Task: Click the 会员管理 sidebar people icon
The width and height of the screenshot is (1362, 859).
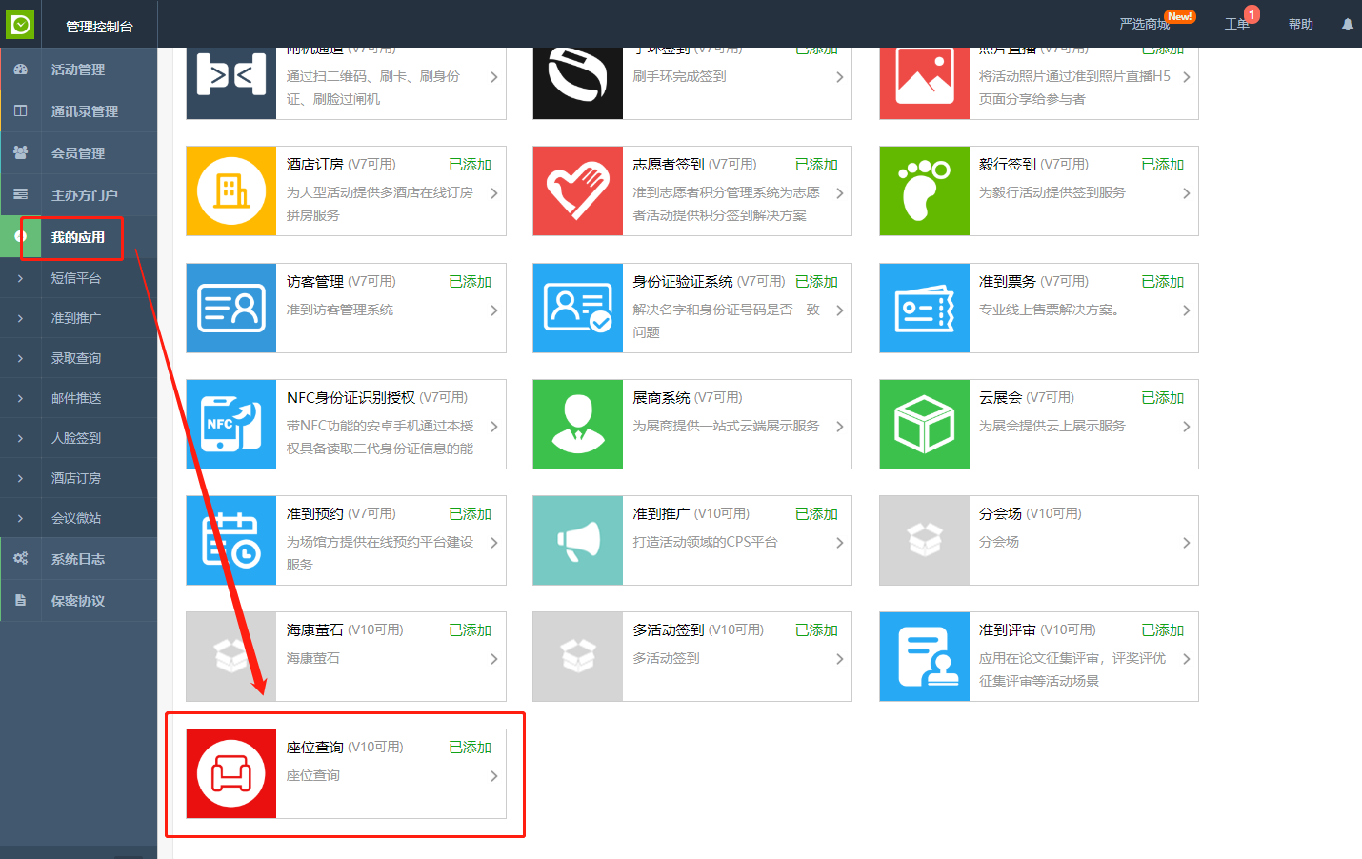Action: (x=21, y=153)
